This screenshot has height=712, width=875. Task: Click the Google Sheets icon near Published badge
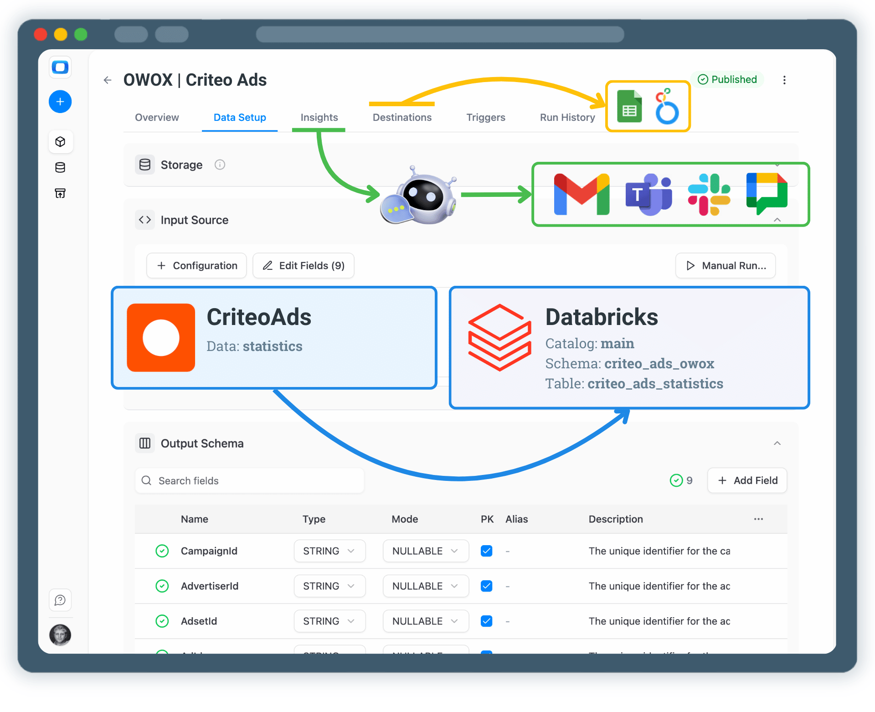(629, 106)
